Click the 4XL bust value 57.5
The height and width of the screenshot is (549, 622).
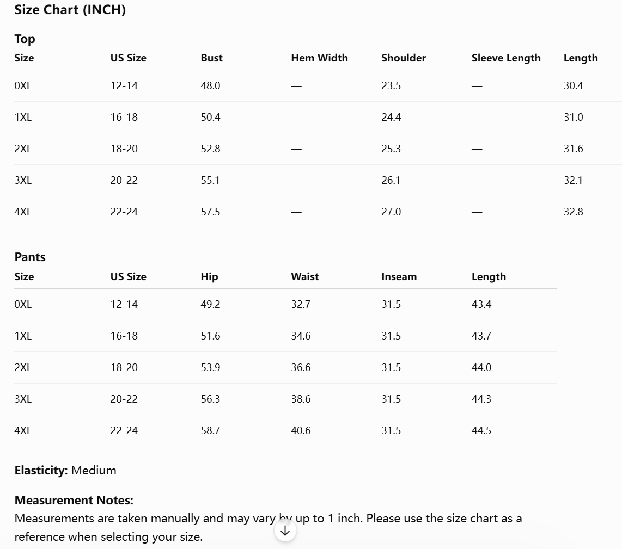(210, 212)
